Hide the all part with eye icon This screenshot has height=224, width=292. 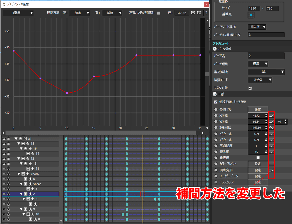4,139
